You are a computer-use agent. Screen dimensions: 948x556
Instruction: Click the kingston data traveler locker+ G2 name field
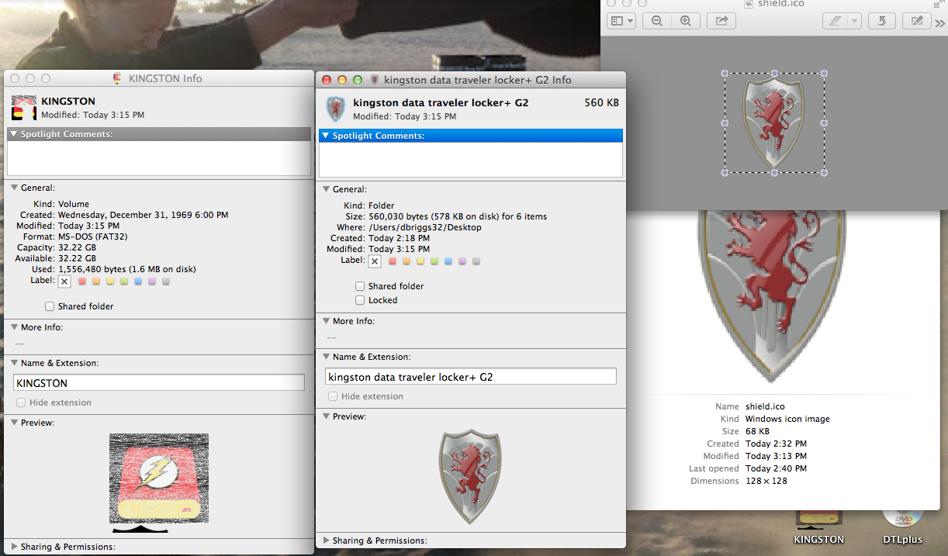click(471, 377)
